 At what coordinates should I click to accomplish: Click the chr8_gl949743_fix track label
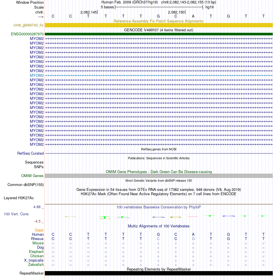[x=28, y=25]
